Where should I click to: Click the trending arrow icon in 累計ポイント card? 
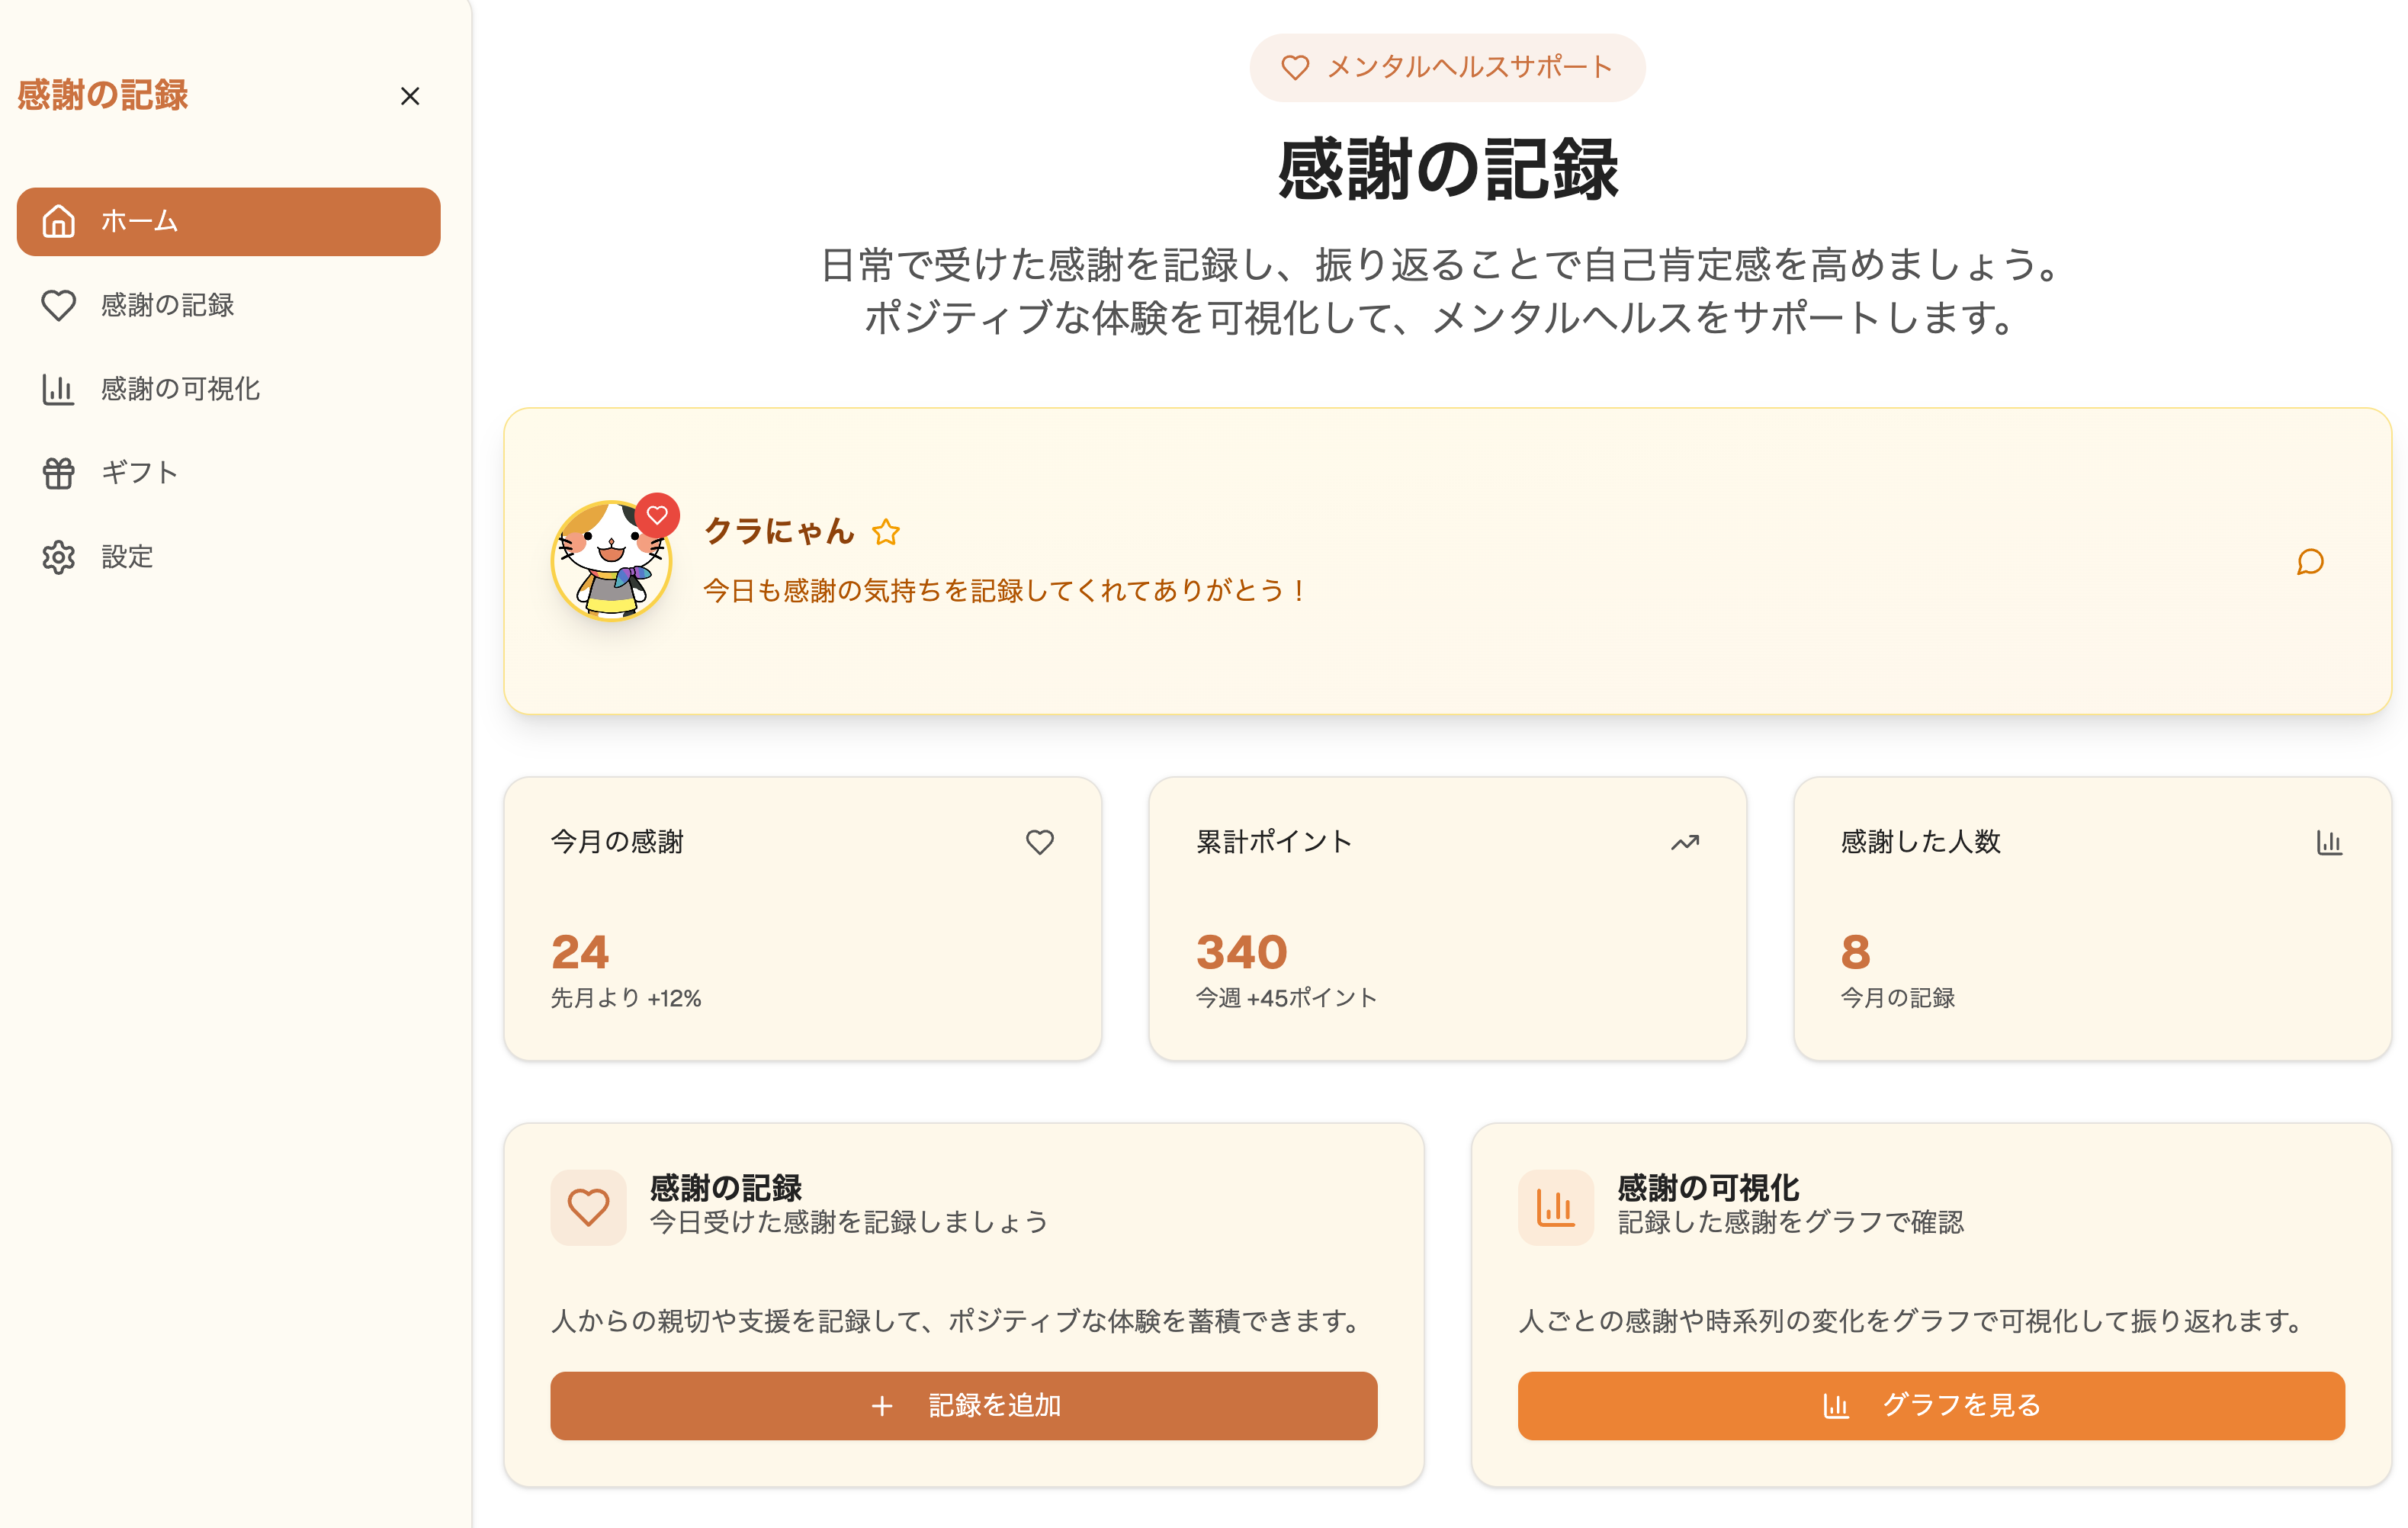pyautogui.click(x=1684, y=842)
